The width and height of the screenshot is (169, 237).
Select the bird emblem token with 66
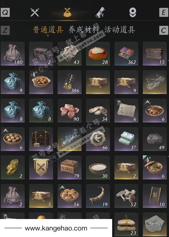coord(98,139)
